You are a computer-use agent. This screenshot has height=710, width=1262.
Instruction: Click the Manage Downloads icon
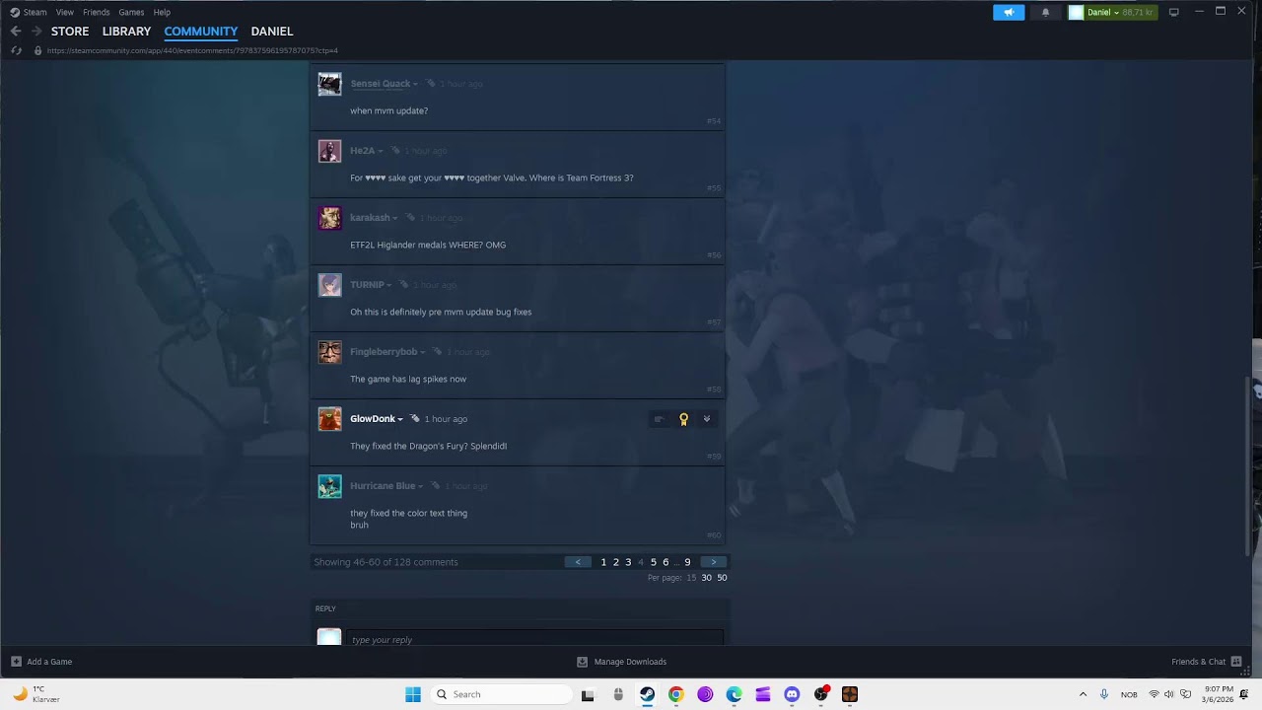click(582, 662)
